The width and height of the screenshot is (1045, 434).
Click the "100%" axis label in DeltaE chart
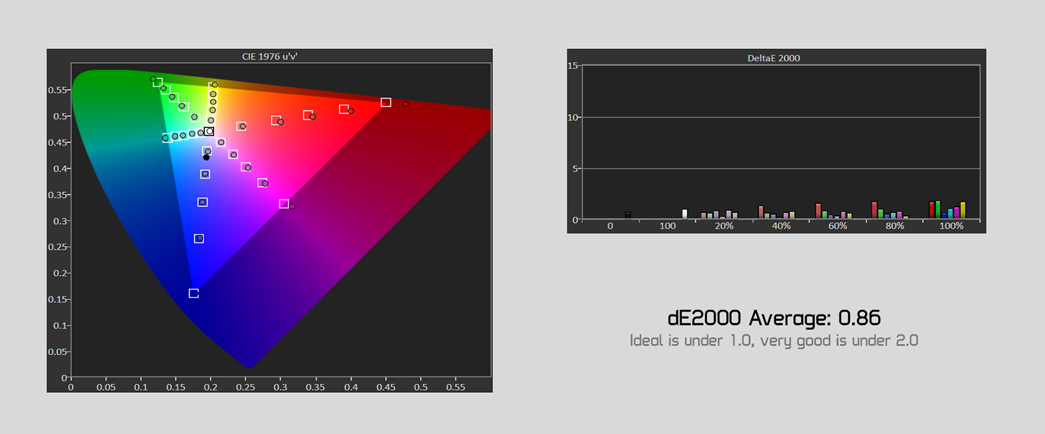(951, 226)
